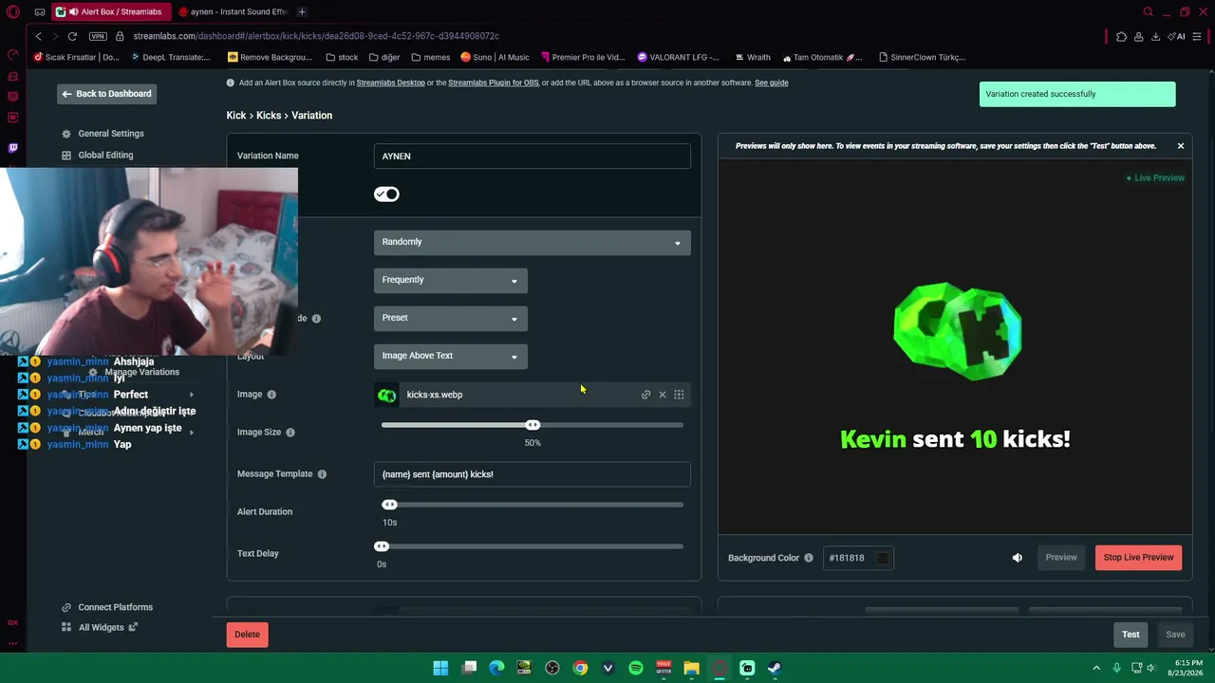Open the See guide link

coord(772,83)
